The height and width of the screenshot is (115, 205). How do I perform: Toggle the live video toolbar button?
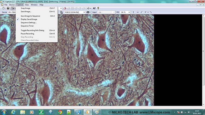pos(13,9)
